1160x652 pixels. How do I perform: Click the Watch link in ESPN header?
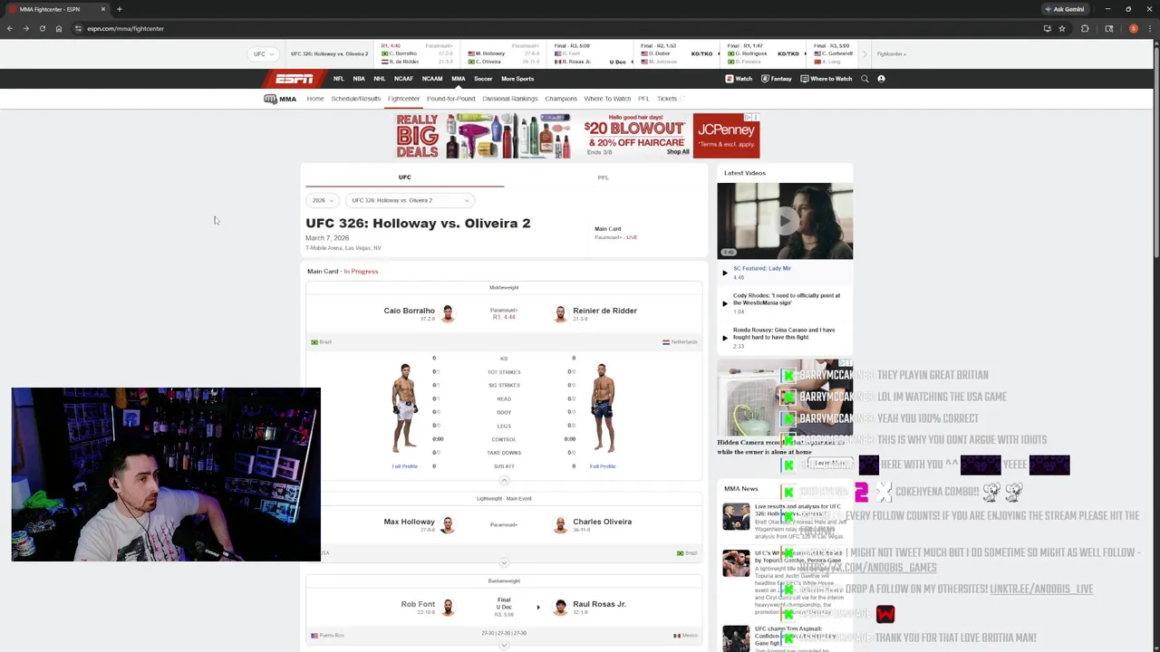[x=739, y=79]
